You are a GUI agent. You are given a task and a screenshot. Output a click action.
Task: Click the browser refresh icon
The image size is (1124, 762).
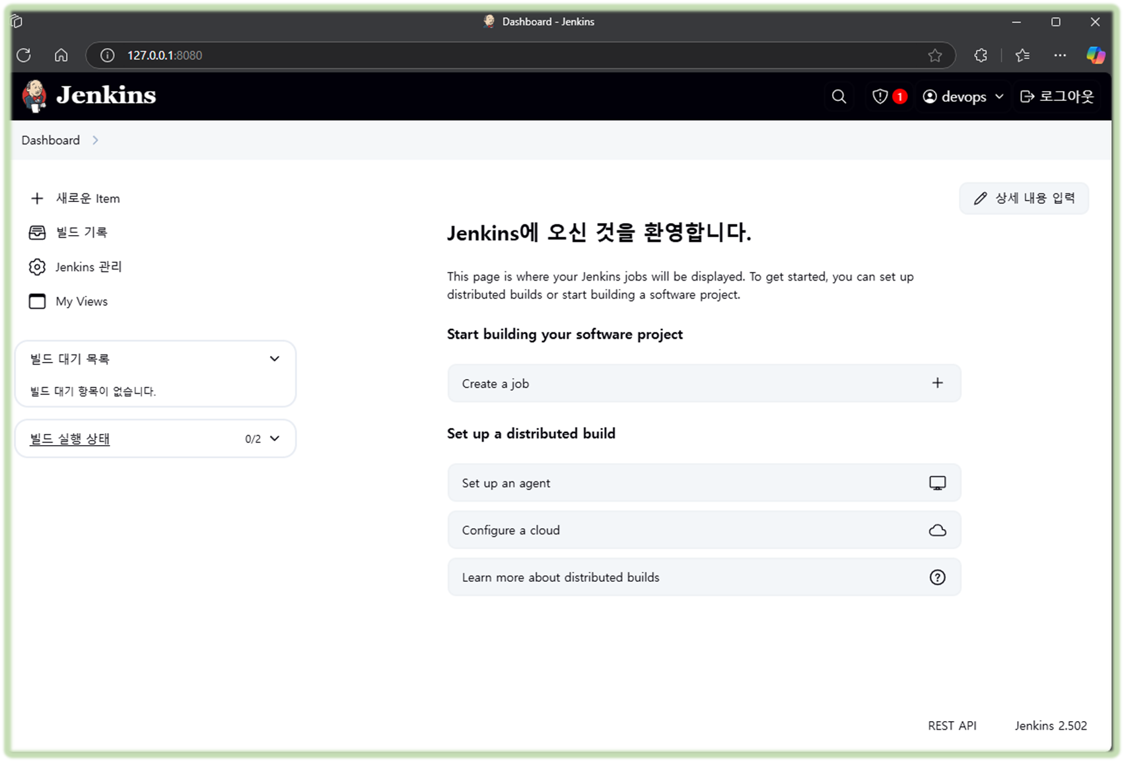click(24, 55)
